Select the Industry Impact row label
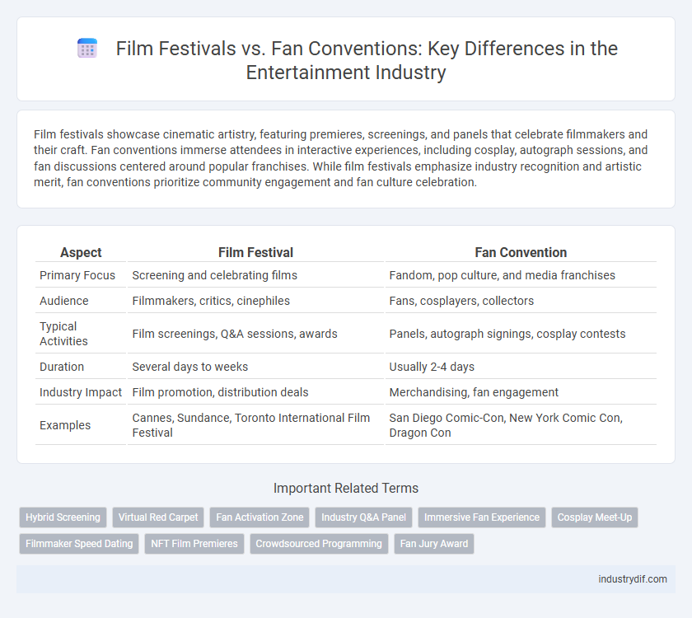This screenshot has width=692, height=618. (81, 392)
